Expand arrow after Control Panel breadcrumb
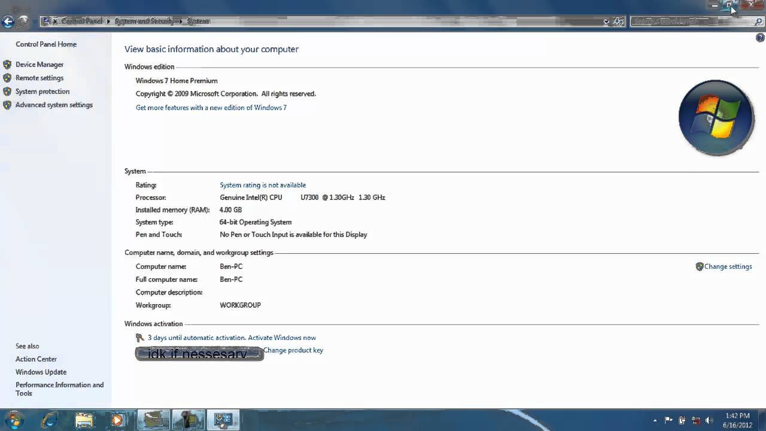 pos(109,22)
